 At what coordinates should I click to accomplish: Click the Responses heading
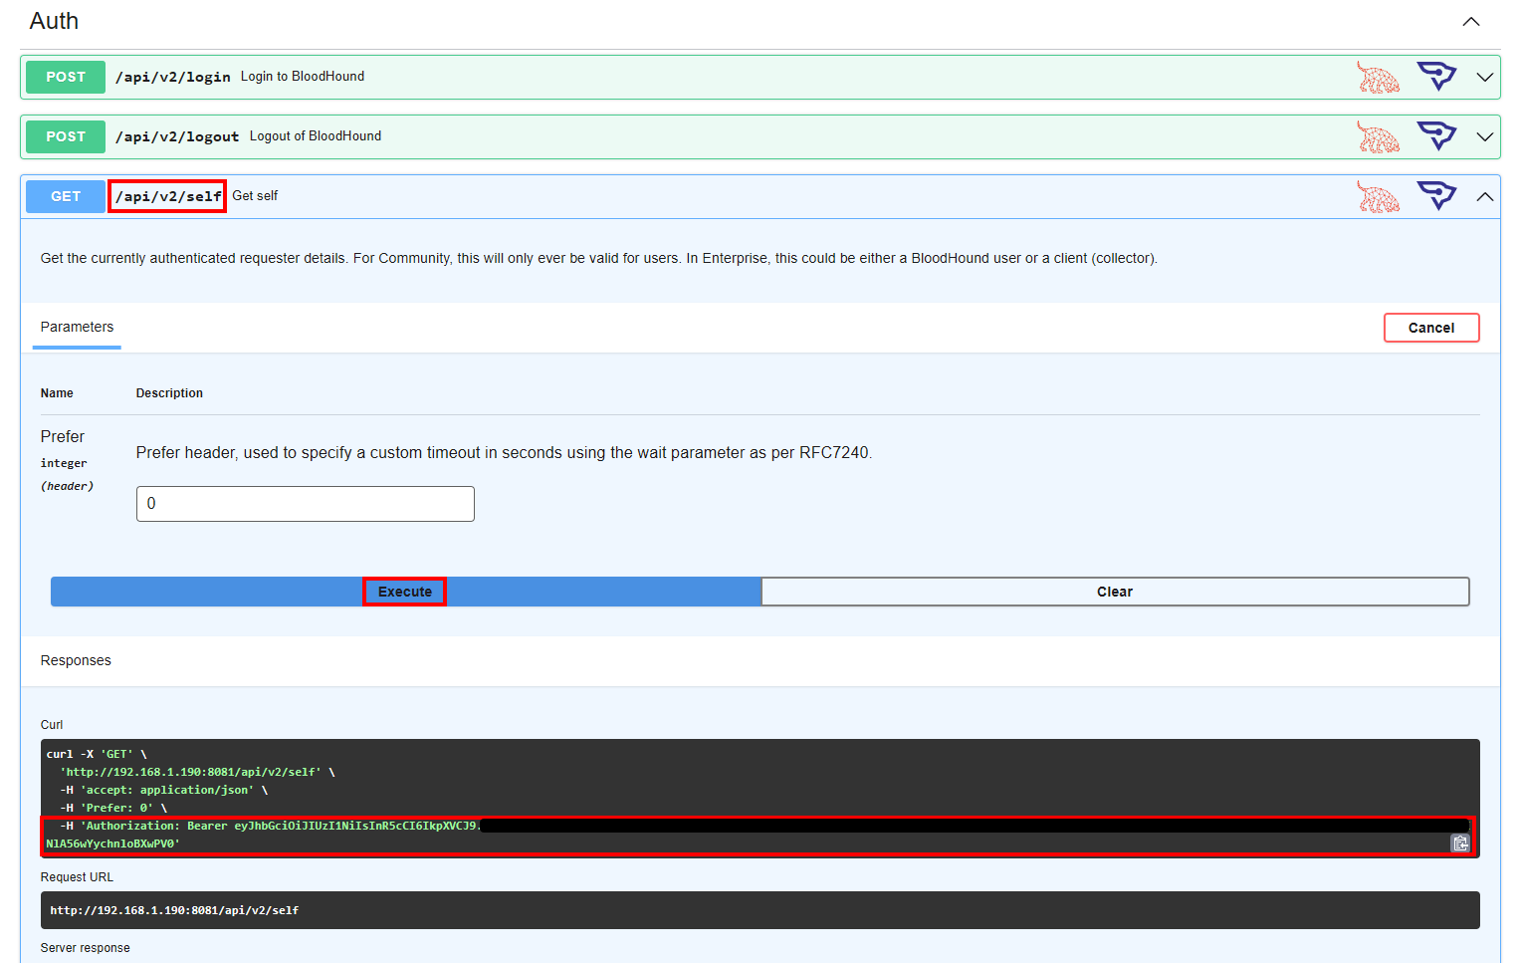coord(76,660)
